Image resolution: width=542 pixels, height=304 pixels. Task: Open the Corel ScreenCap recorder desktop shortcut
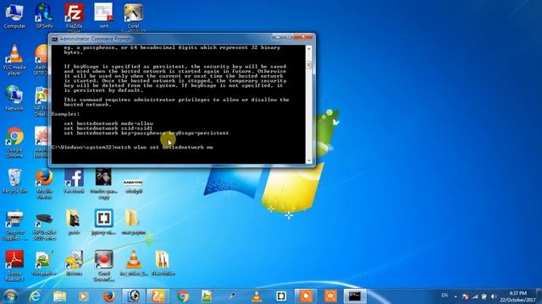(103, 266)
